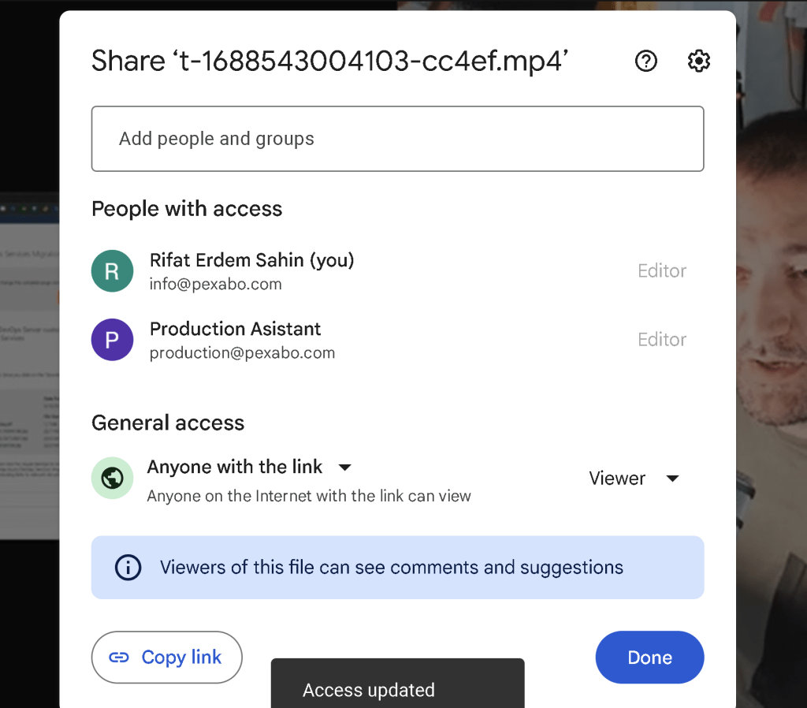Click the General access heading

[168, 423]
